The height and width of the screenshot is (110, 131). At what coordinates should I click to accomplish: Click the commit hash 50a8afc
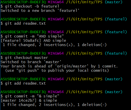tap(31, 41)
